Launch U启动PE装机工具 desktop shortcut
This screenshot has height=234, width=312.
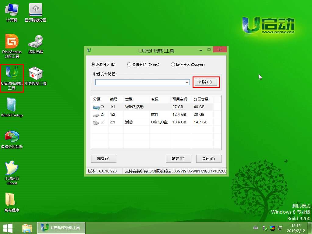pyautogui.click(x=12, y=78)
